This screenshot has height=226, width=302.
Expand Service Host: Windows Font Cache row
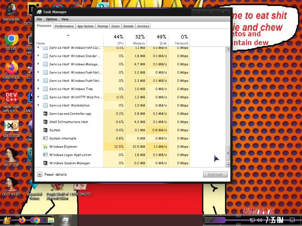tap(38, 48)
